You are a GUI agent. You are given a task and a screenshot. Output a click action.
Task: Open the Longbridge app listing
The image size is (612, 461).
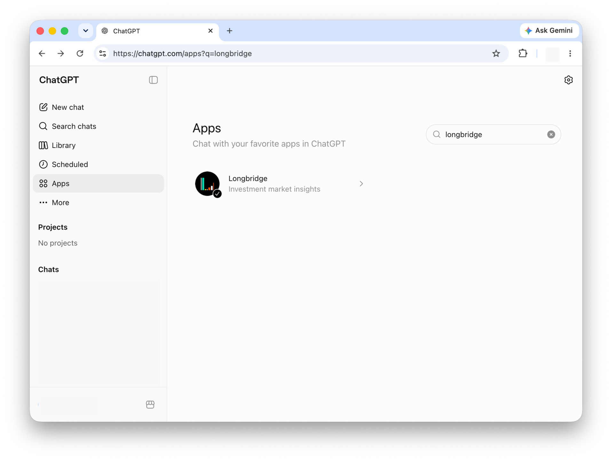280,184
